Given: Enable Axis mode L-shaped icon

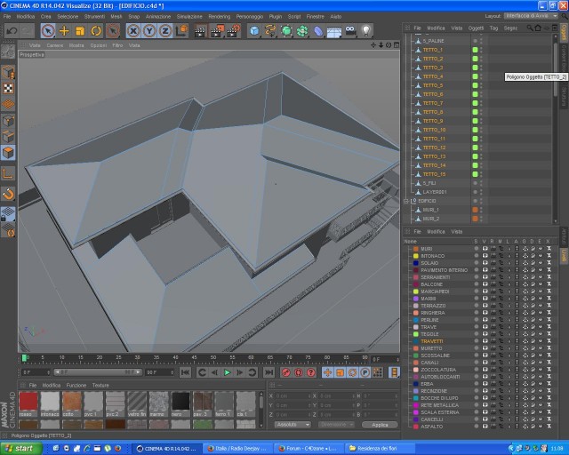Looking at the screenshot, I should pyautogui.click(x=8, y=173).
